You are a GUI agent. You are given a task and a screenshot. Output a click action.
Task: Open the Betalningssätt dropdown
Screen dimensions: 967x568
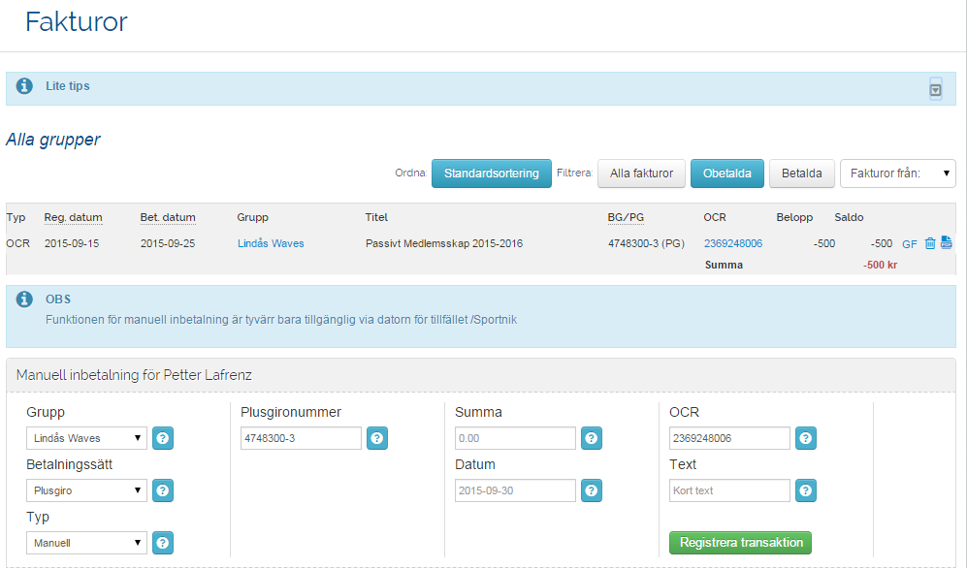(x=86, y=490)
